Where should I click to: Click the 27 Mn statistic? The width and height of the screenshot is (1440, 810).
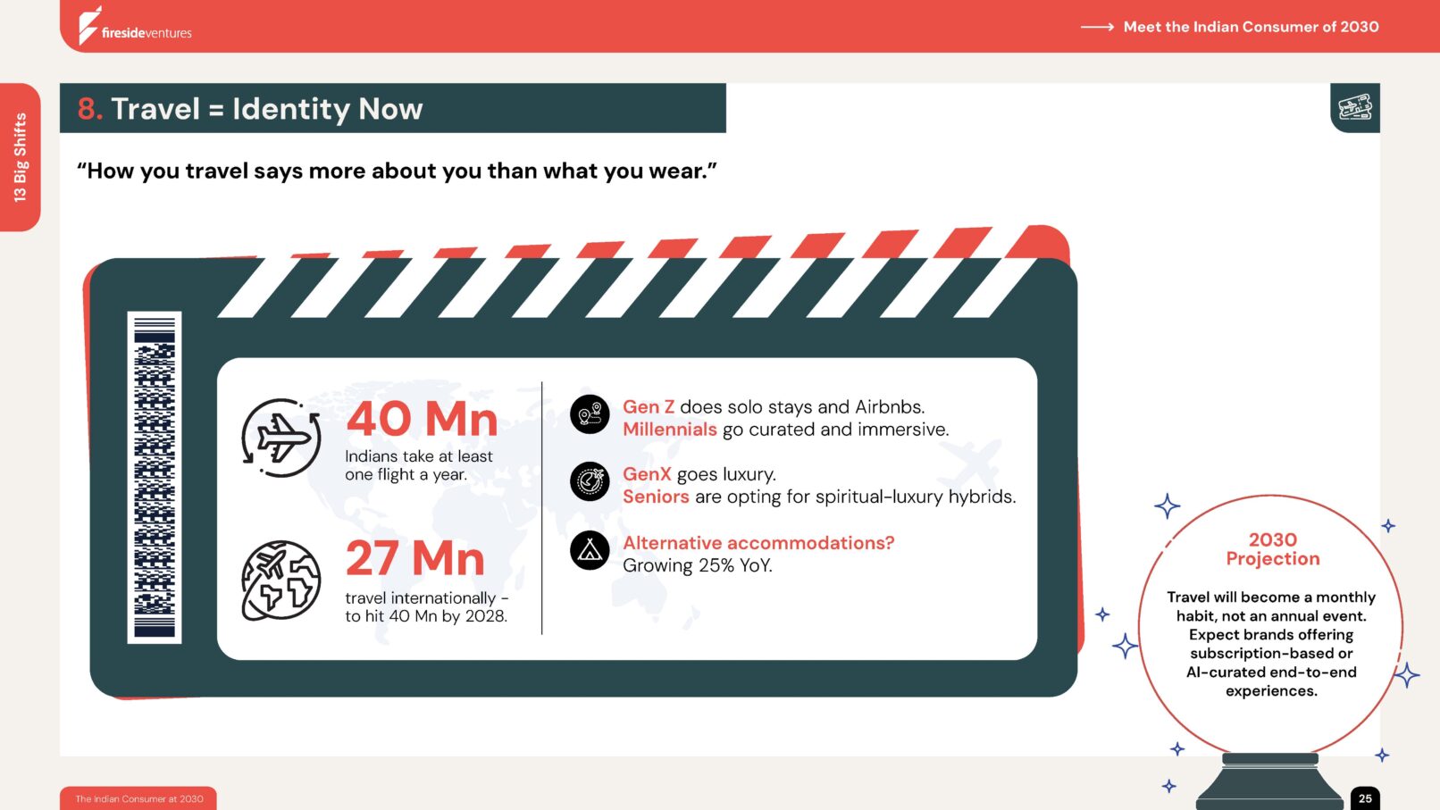click(415, 559)
